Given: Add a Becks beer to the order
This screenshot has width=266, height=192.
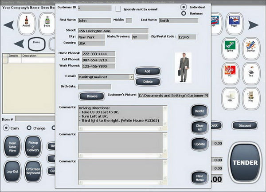Looking at the screenshot, I should pos(47,23).
